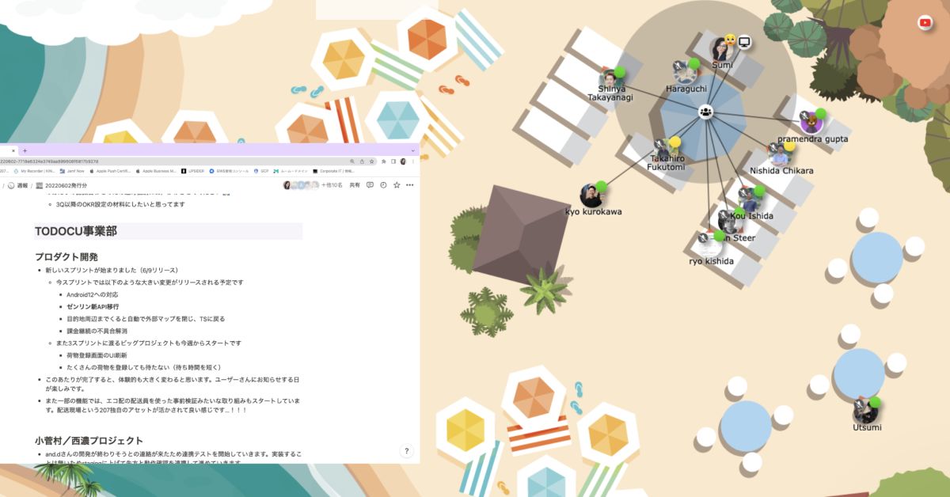950x497 pixels.
Task: Click the yellow status dot on Takahiro Fukutomi
Action: (x=675, y=142)
